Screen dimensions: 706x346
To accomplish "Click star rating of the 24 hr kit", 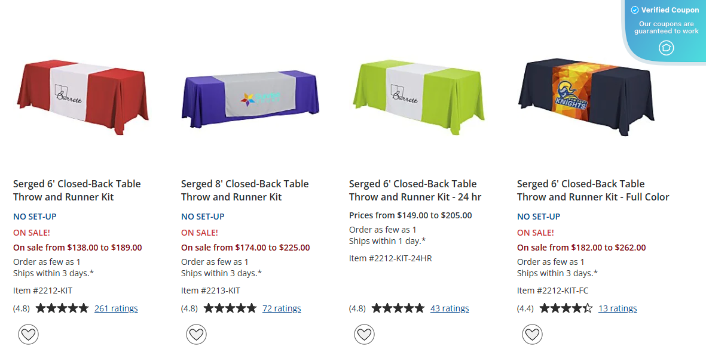I will click(x=398, y=308).
